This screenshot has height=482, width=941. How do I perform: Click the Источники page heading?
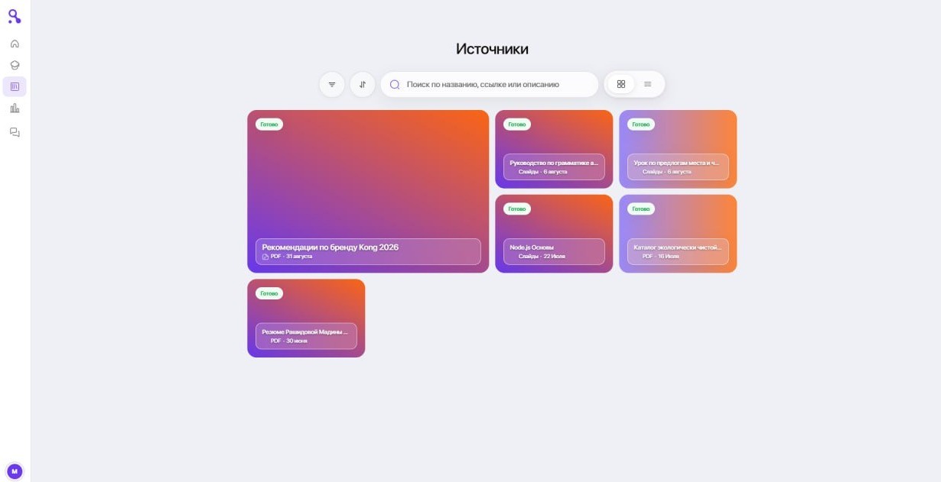click(x=492, y=49)
